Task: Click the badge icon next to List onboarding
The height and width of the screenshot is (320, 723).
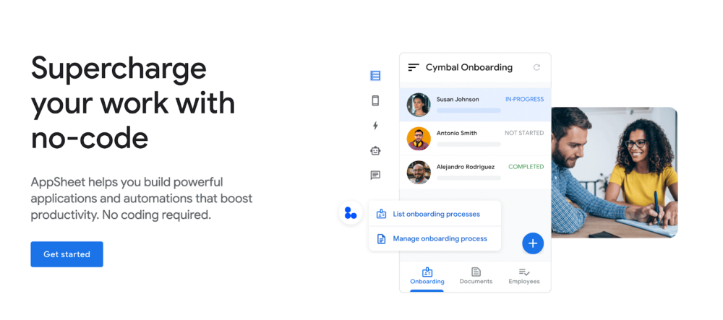Action: [381, 214]
